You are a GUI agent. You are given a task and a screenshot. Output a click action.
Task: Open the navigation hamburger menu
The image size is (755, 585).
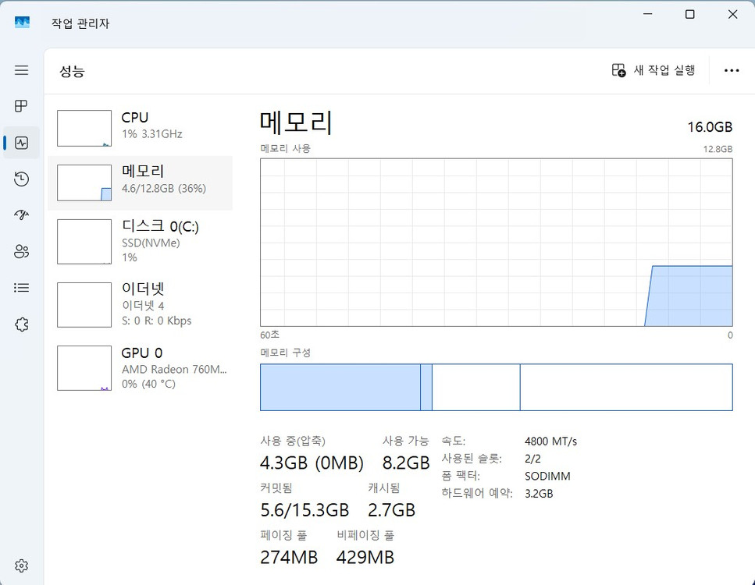(x=21, y=70)
